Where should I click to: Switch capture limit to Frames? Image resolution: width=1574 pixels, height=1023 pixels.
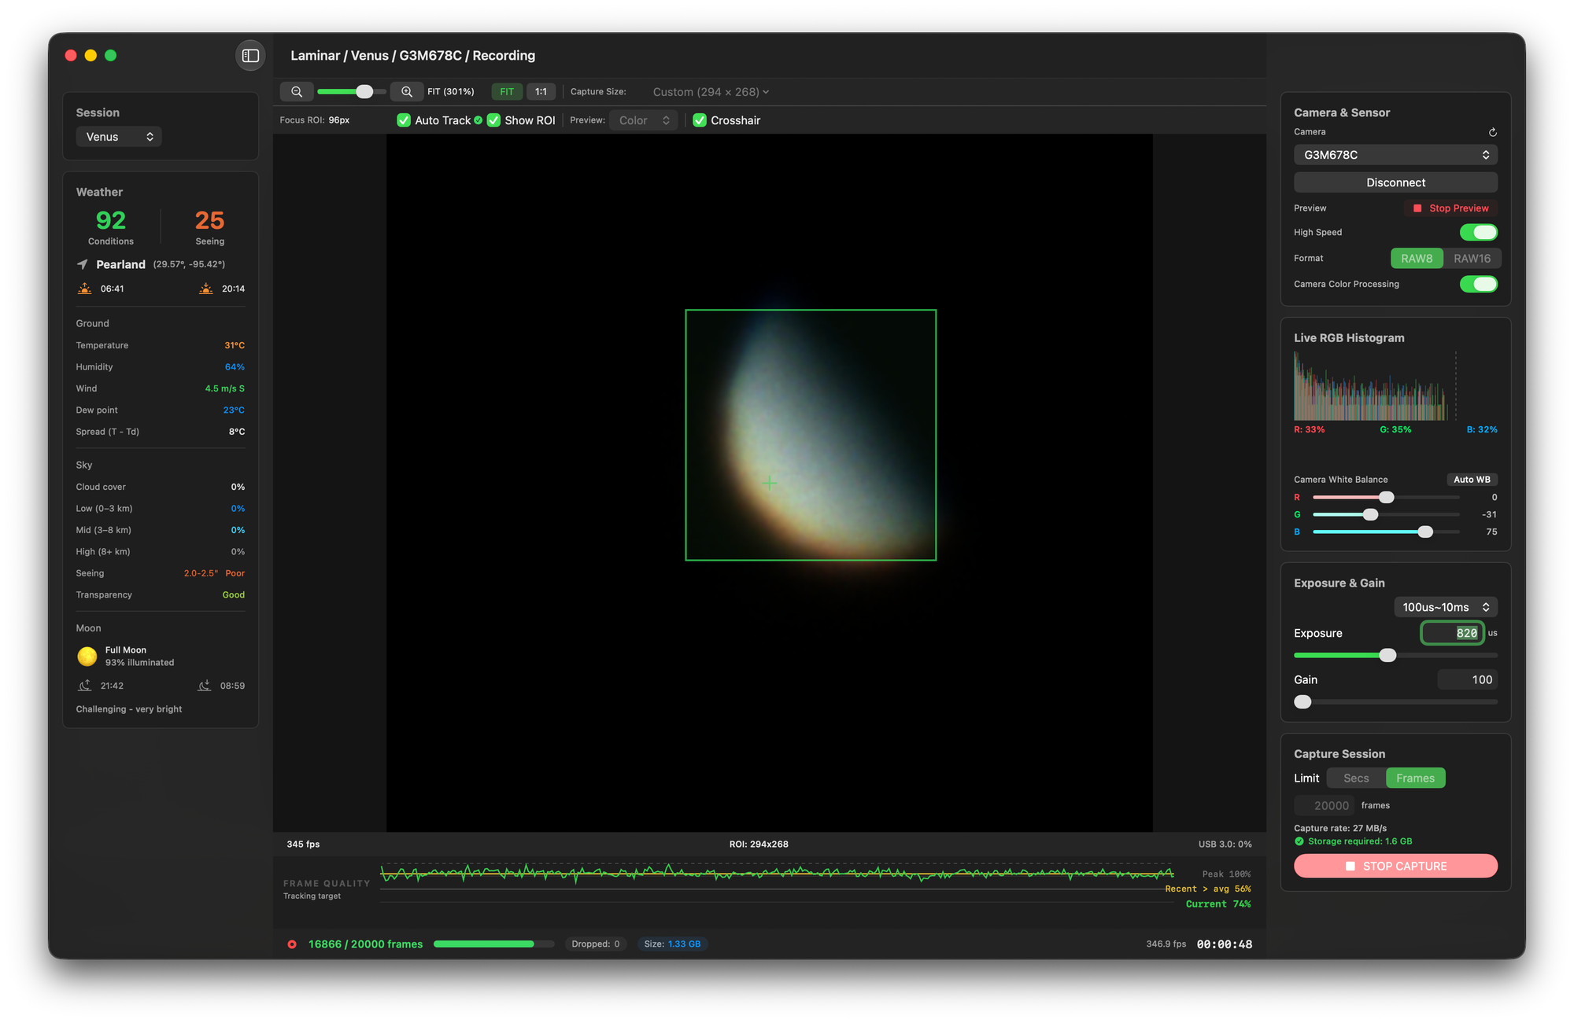click(x=1415, y=778)
